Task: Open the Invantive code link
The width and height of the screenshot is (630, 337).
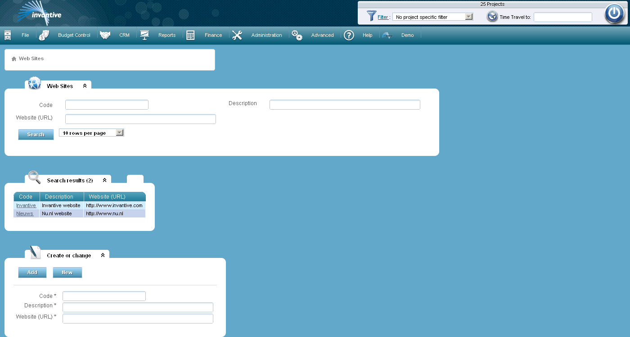Action: click(x=26, y=205)
